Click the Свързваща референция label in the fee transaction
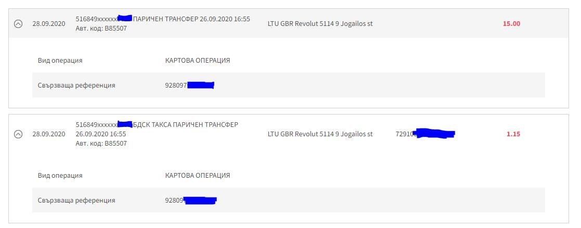Screen dimensions: 581x228 [x=76, y=201]
